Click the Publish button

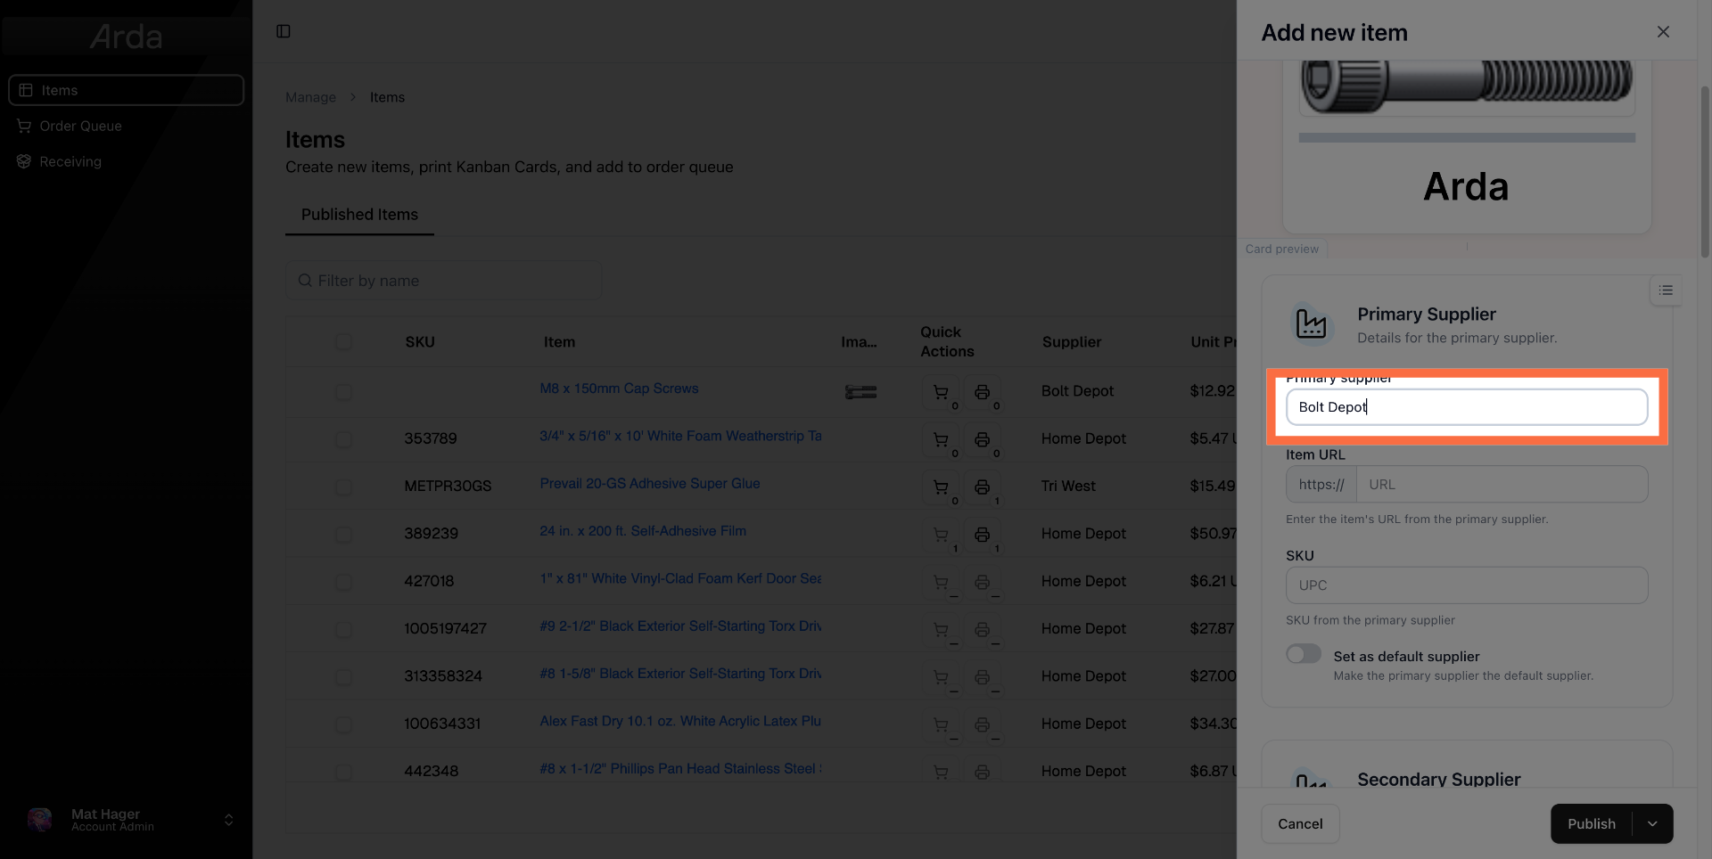1592,824
